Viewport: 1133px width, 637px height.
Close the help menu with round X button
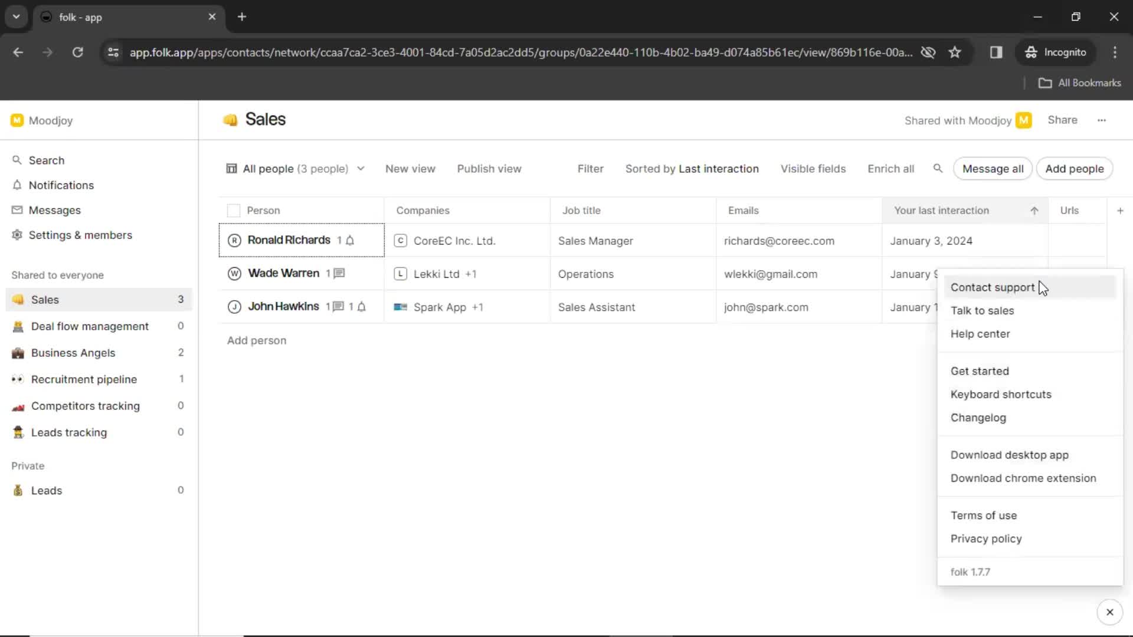pyautogui.click(x=1109, y=612)
